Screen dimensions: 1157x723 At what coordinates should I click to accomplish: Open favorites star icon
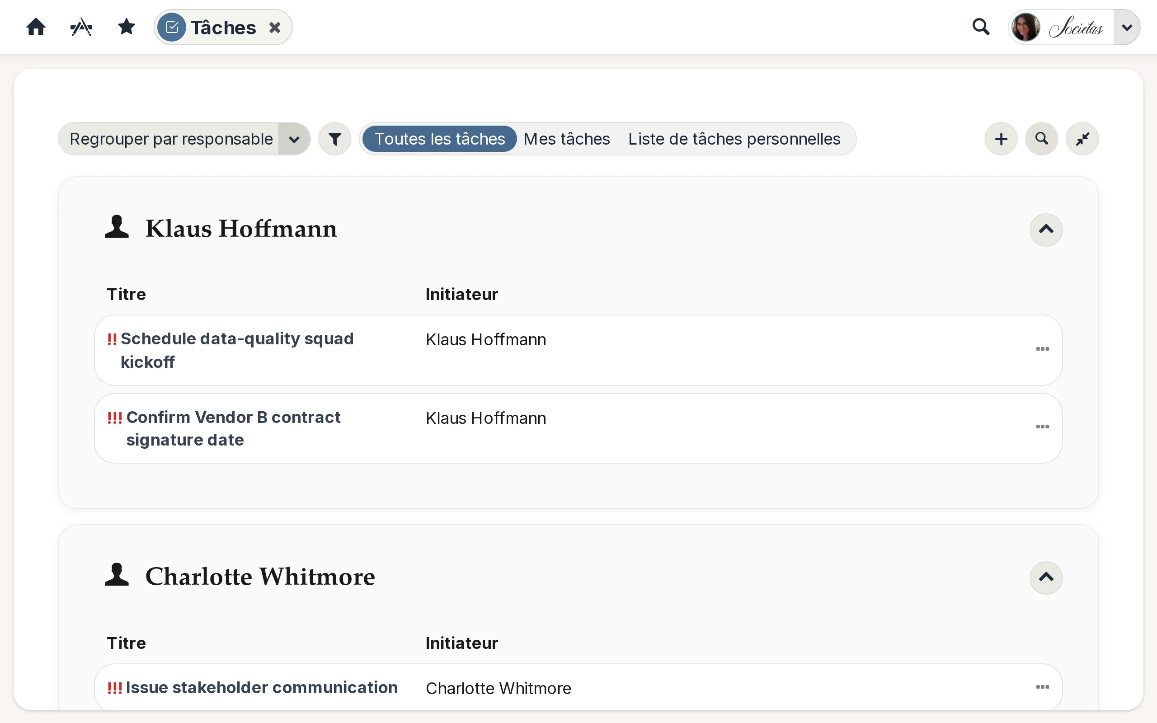pyautogui.click(x=126, y=27)
